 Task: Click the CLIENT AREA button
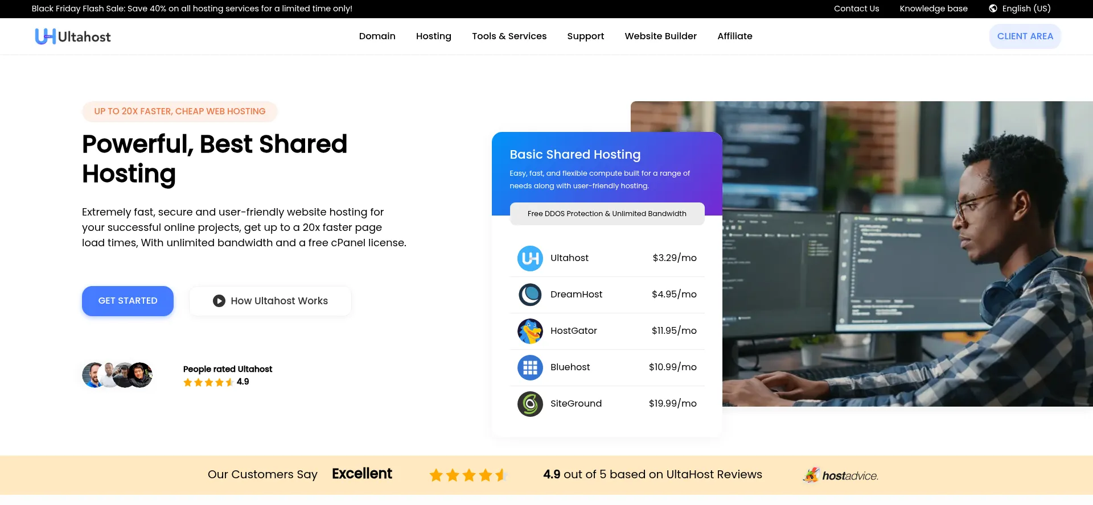point(1025,36)
